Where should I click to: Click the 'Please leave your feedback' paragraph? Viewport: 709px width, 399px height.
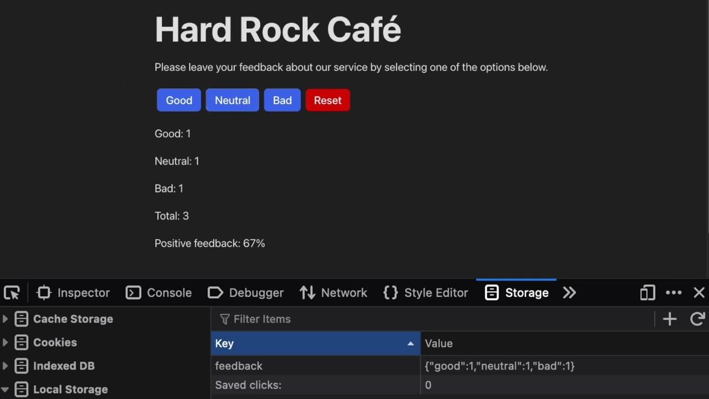pos(351,67)
